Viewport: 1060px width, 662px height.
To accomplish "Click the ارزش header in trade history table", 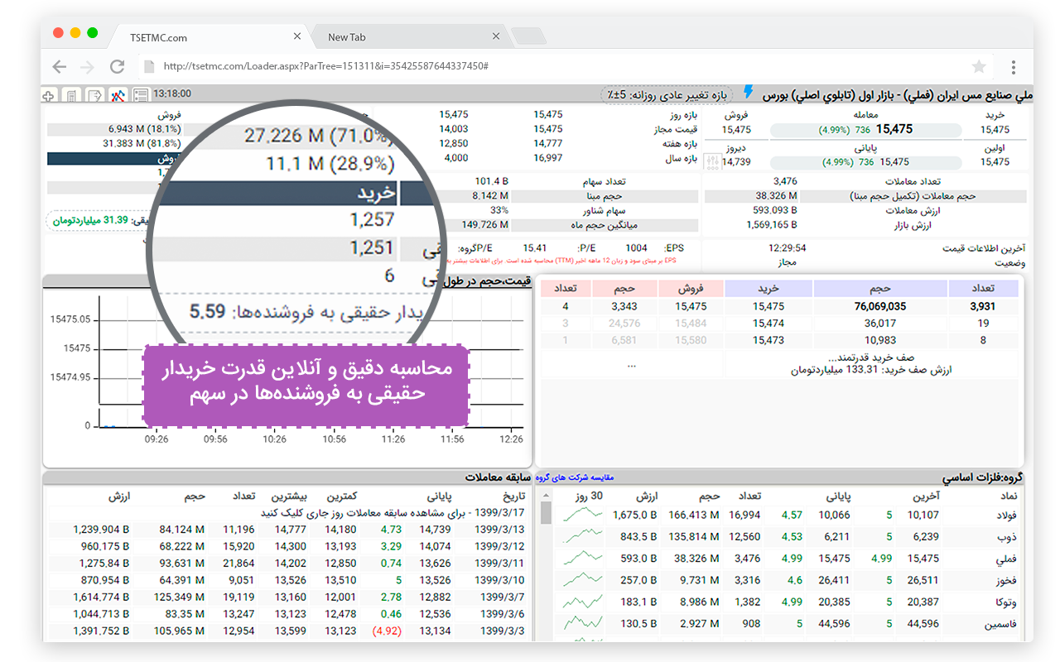I will click(x=121, y=496).
